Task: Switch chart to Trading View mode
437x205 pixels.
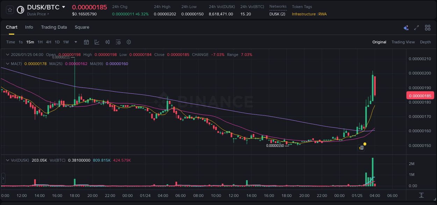Action: point(403,42)
